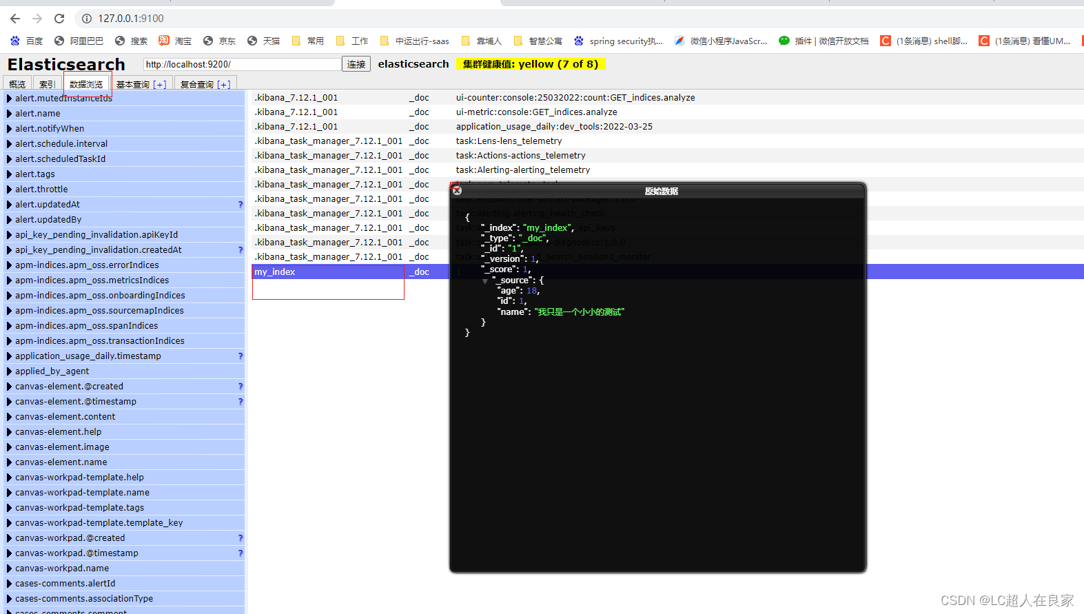
Task: Open the CSDN 看懂UM... bookmark
Action: (x=1025, y=41)
